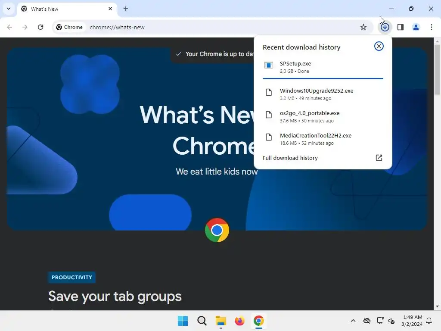This screenshot has height=331, width=441.
Task: Open the Chrome profile avatar icon
Action: pos(416,27)
